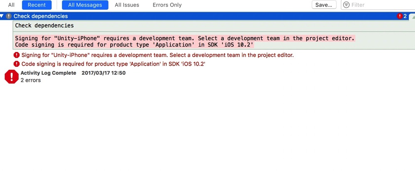The image size is (415, 171).
Task: Click the gray status icon beside Check dependencies
Action: pyautogui.click(x=8, y=16)
